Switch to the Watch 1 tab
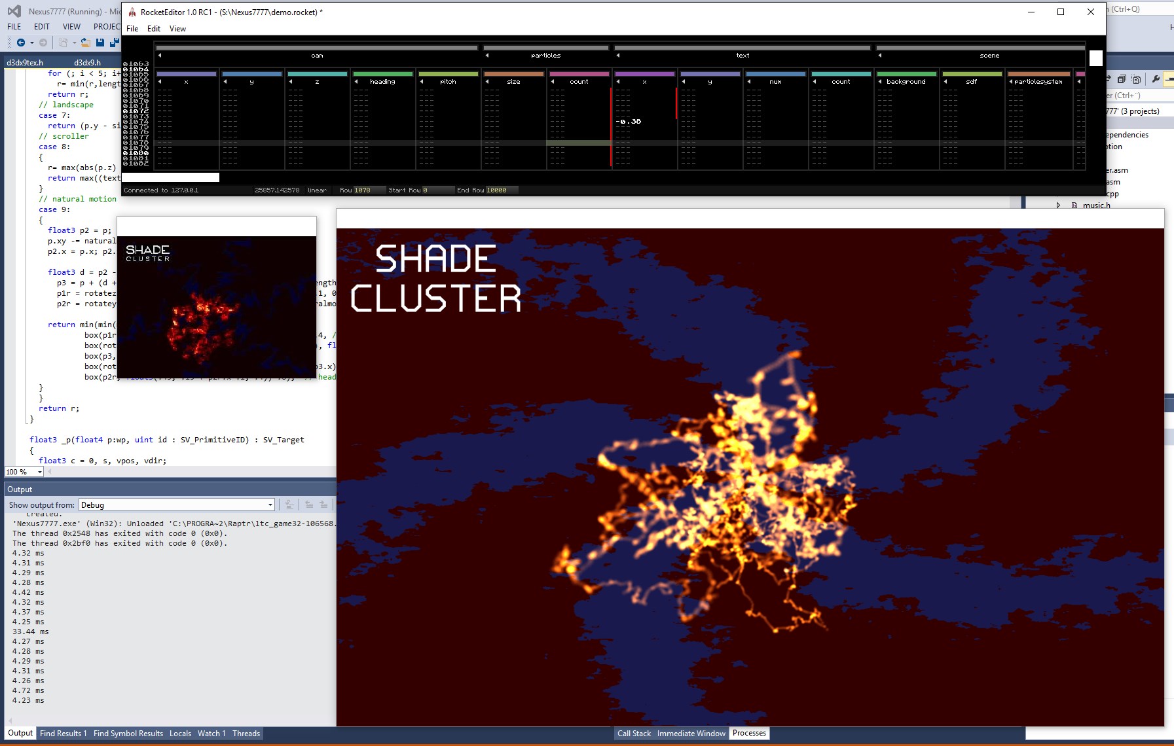Viewport: 1174px width, 746px height. click(x=211, y=734)
